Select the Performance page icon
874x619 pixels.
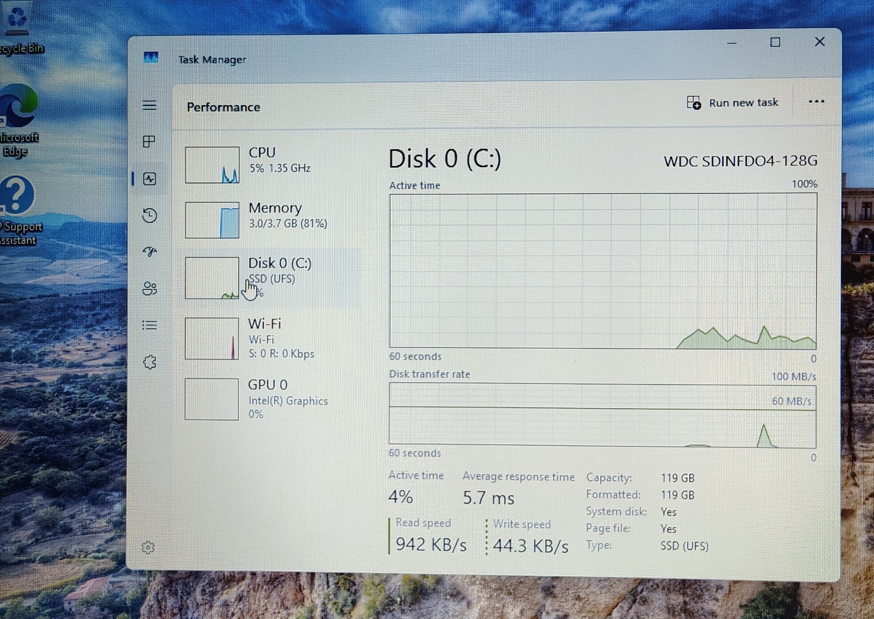pos(150,179)
